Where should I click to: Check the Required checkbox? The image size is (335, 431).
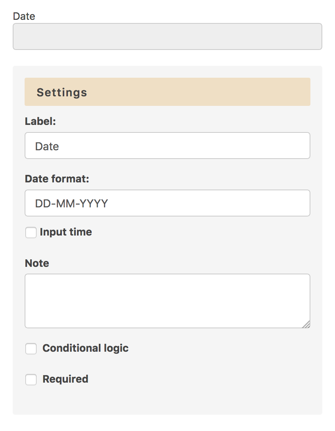(x=31, y=379)
